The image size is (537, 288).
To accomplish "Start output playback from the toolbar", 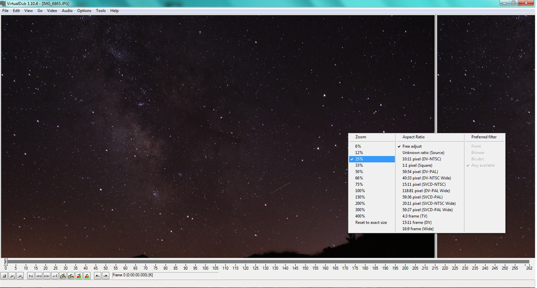I will [x=20, y=276].
